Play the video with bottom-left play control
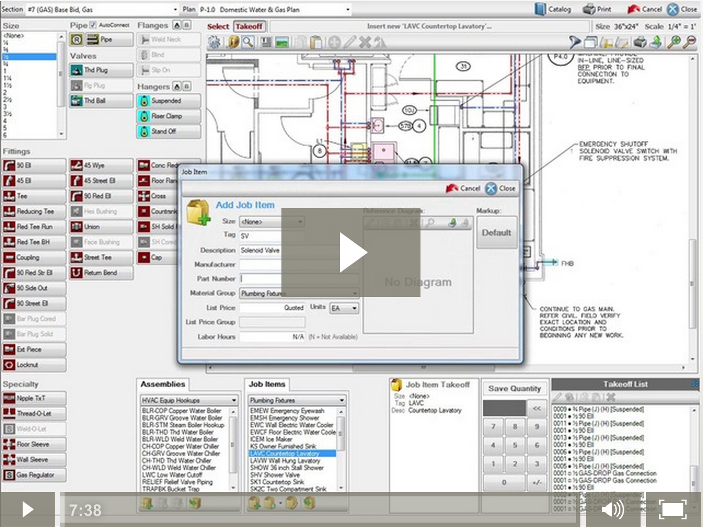This screenshot has width=703, height=527. [x=27, y=509]
